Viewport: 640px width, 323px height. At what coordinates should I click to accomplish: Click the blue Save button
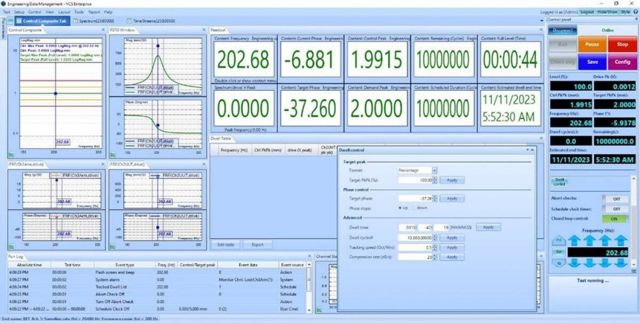(591, 61)
